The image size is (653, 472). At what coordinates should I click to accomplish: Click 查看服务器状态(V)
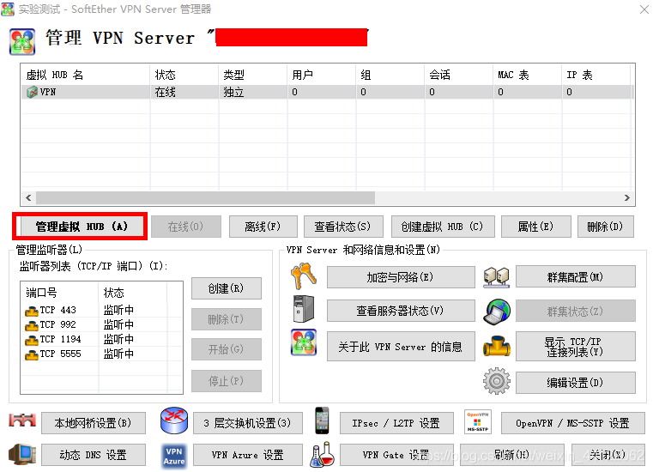tap(401, 311)
